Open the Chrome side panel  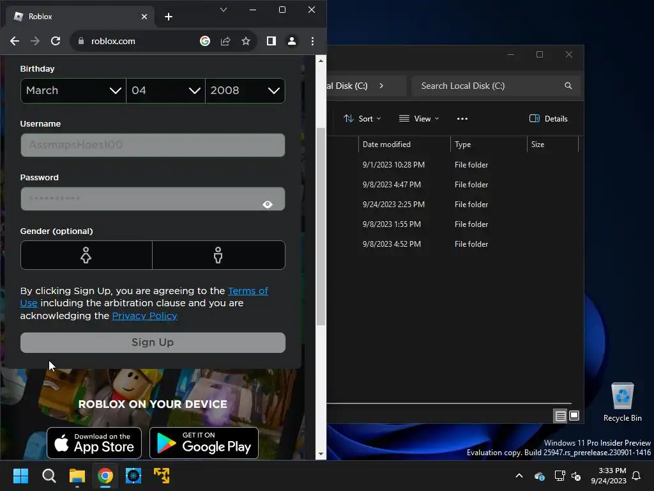pyautogui.click(x=271, y=41)
